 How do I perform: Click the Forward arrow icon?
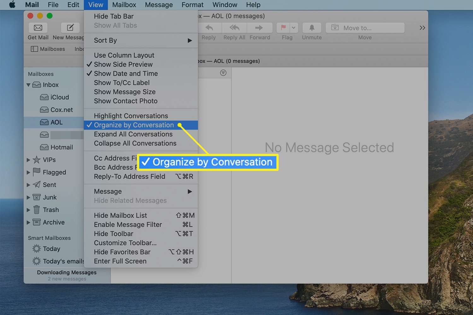pyautogui.click(x=259, y=28)
